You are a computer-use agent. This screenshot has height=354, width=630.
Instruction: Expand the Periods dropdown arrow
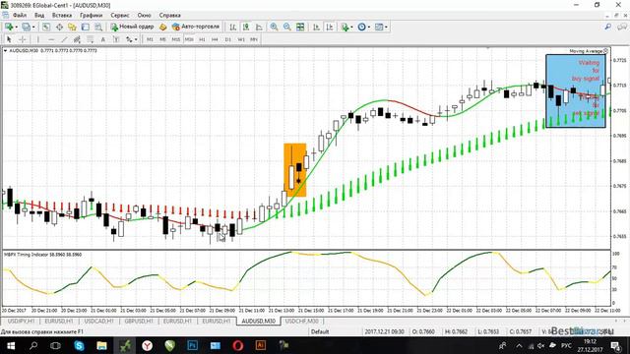click(369, 27)
